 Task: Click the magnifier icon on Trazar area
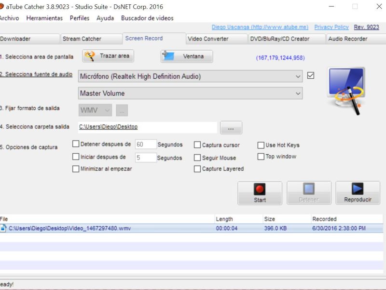[x=90, y=56]
